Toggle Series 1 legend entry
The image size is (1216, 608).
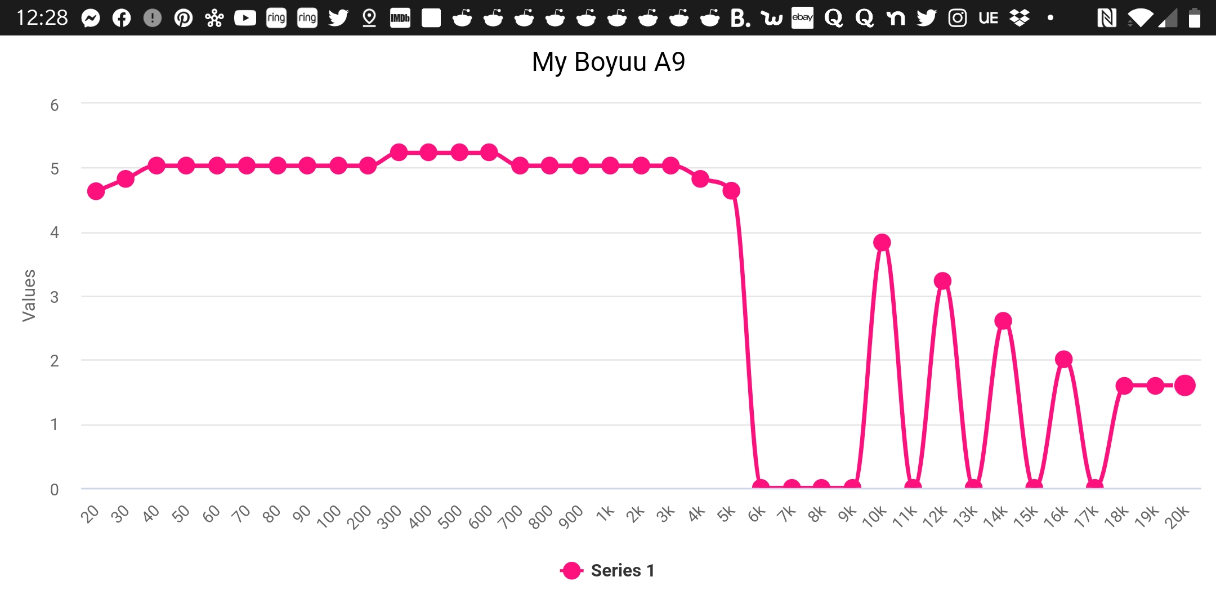coord(607,570)
